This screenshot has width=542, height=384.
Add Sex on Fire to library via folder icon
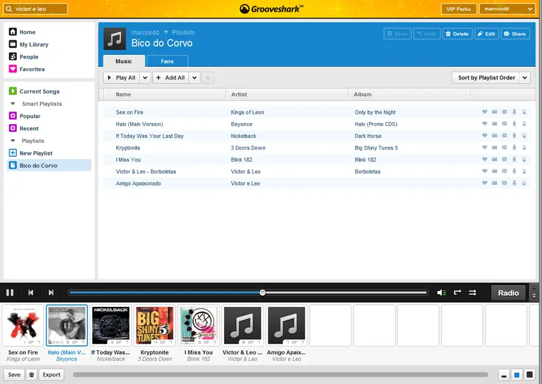494,112
